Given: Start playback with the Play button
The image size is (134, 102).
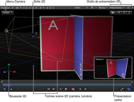Looking at the screenshot, I should coord(66,89).
